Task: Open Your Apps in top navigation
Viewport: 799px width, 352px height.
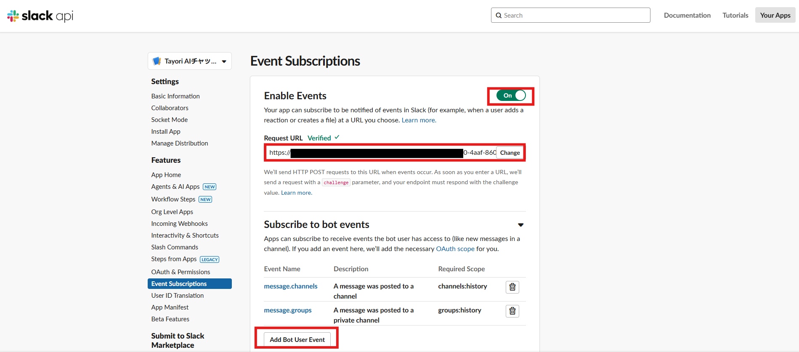Action: pos(775,15)
